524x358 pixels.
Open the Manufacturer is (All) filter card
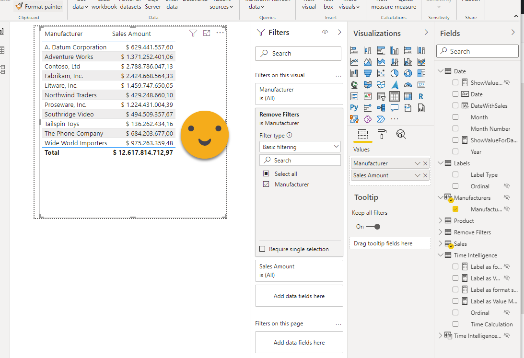(x=299, y=93)
